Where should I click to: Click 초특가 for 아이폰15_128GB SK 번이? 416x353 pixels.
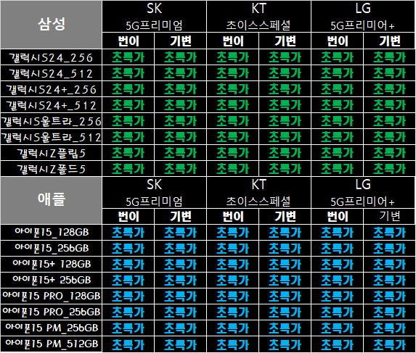click(129, 233)
